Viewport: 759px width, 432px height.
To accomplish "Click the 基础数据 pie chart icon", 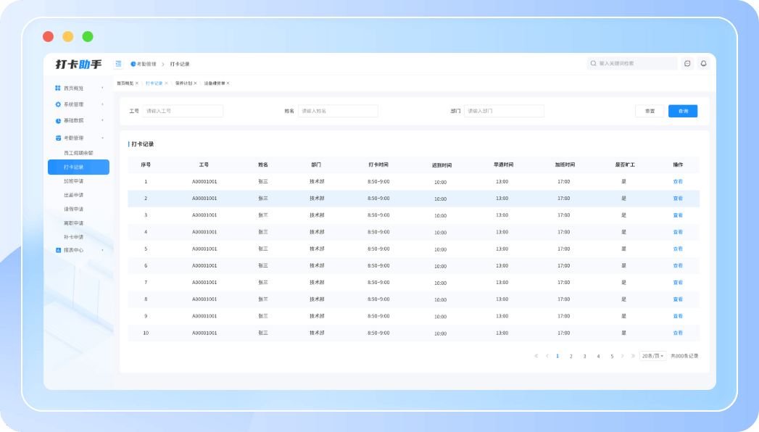I will point(58,120).
